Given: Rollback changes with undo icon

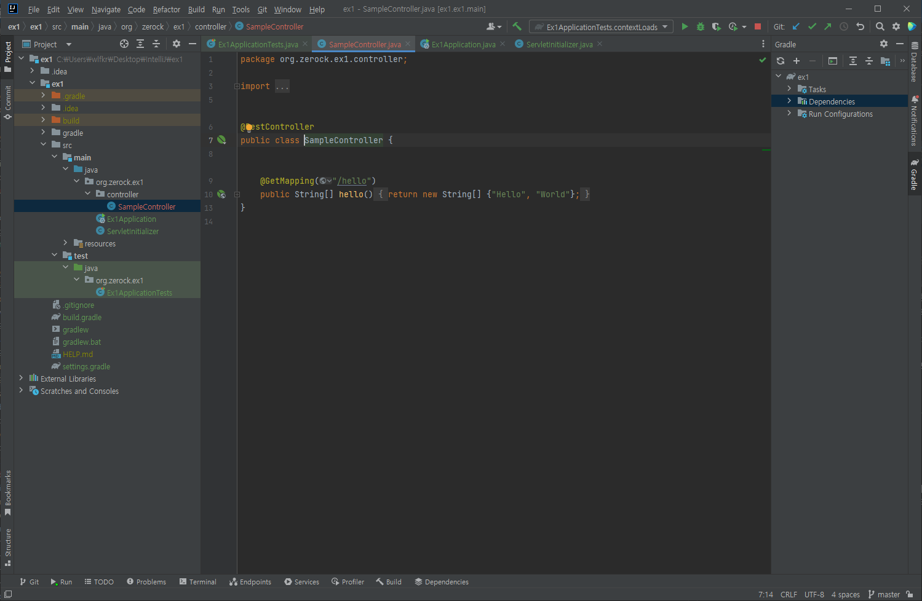Looking at the screenshot, I should 860,26.
